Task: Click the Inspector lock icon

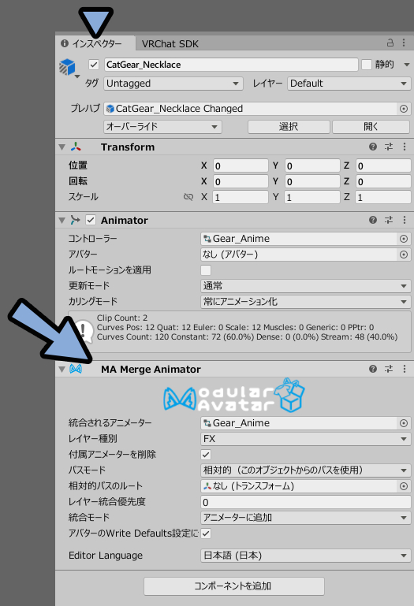Action: pyautogui.click(x=390, y=43)
